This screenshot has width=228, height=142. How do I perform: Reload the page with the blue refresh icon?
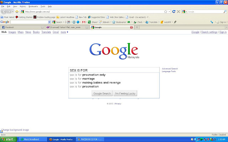173,12
